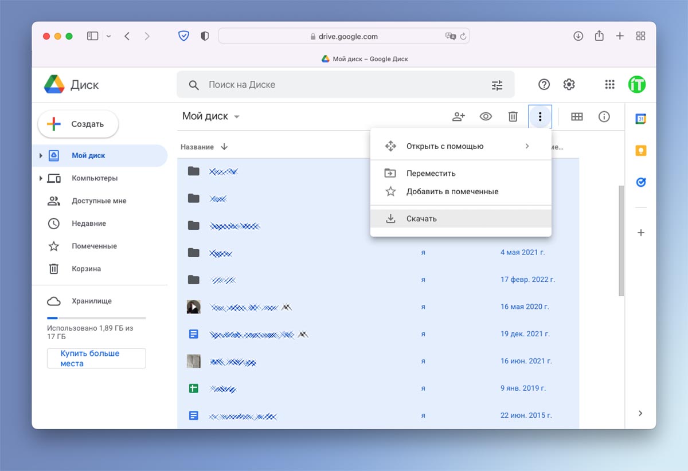Click the privacy report half-shield icon
This screenshot has width=688, height=471.
[x=205, y=36]
